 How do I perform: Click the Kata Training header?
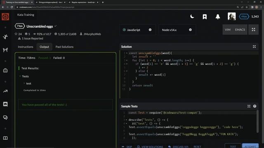tap(26, 15)
